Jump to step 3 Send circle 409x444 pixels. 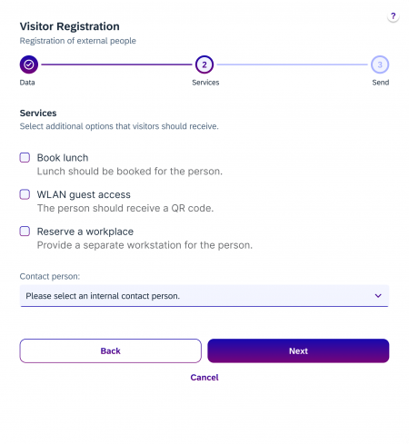380,64
